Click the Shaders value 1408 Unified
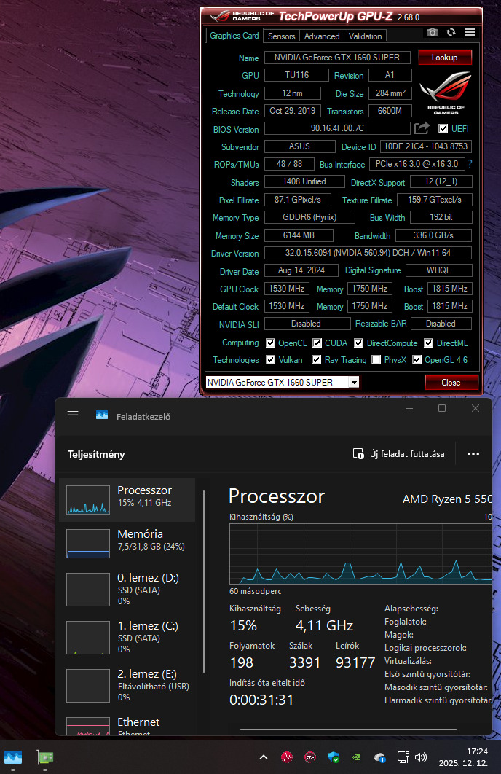The image size is (501, 774). coord(304,181)
